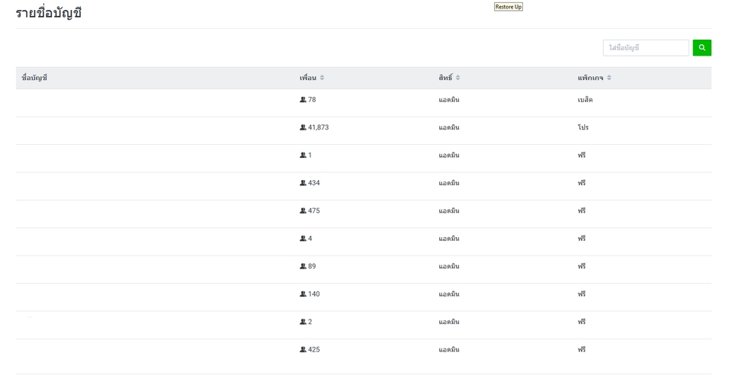Image resolution: width=732 pixels, height=376 pixels.
Task: Click the ฟรี package in 425-friends row
Action: (x=582, y=349)
